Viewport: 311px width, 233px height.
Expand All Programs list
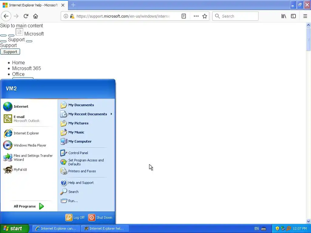[x=29, y=206]
